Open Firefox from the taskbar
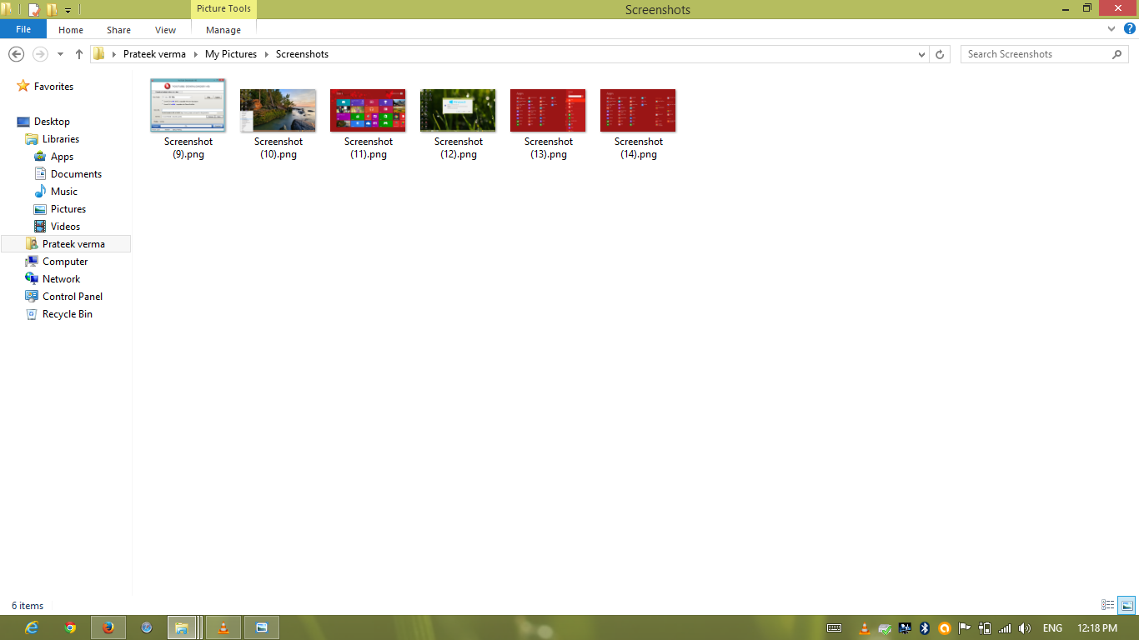1139x640 pixels. [x=108, y=627]
